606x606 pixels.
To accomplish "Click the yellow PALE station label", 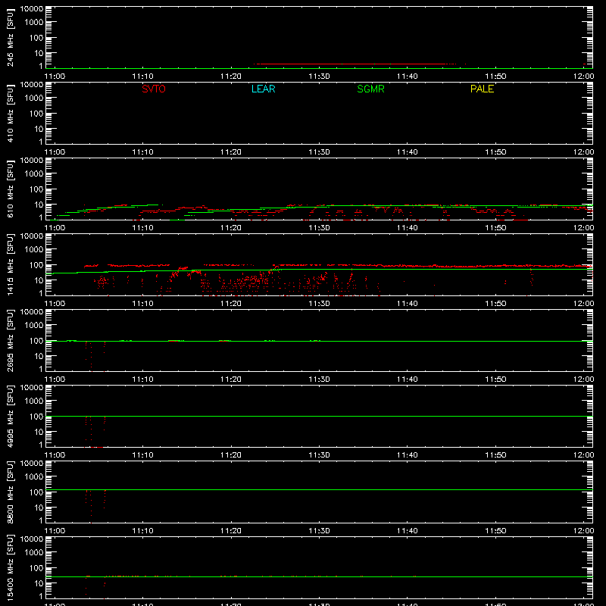I will [482, 89].
